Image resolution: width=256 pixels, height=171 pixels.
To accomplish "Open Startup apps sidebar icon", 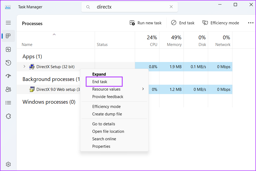I will (x=8, y=76).
